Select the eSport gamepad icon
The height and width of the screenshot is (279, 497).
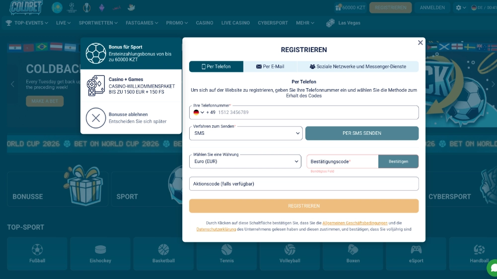[x=416, y=254]
